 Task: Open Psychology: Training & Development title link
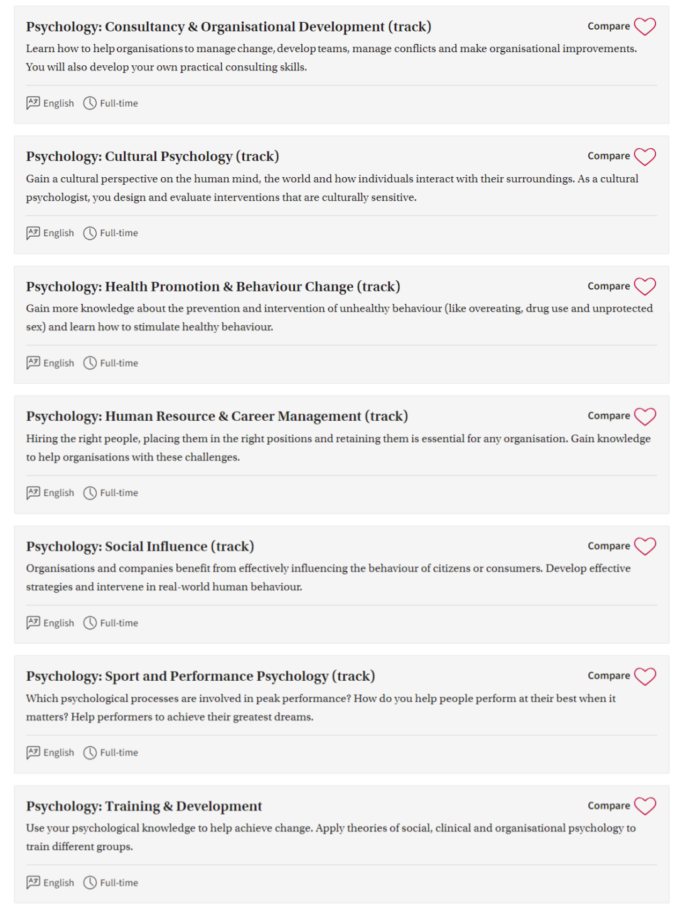(x=144, y=806)
